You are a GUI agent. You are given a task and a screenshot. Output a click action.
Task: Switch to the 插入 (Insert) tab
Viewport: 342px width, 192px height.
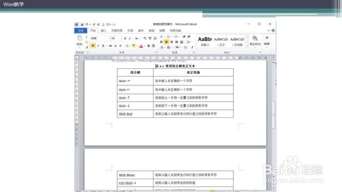(103, 30)
